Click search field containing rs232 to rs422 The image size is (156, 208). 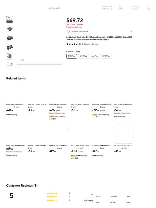[x=54, y=8]
